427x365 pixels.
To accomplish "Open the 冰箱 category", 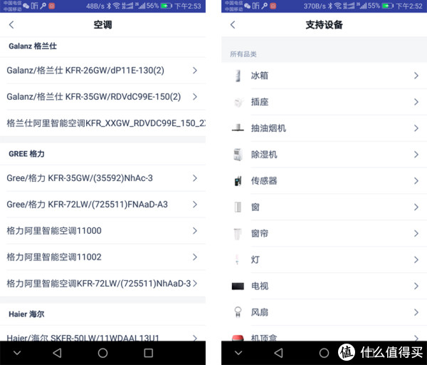I will tap(324, 76).
